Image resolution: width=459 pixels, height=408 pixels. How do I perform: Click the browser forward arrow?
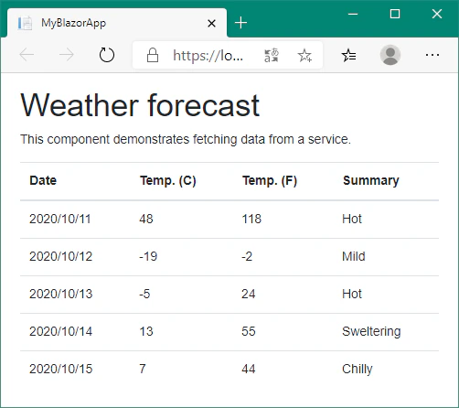[67, 55]
